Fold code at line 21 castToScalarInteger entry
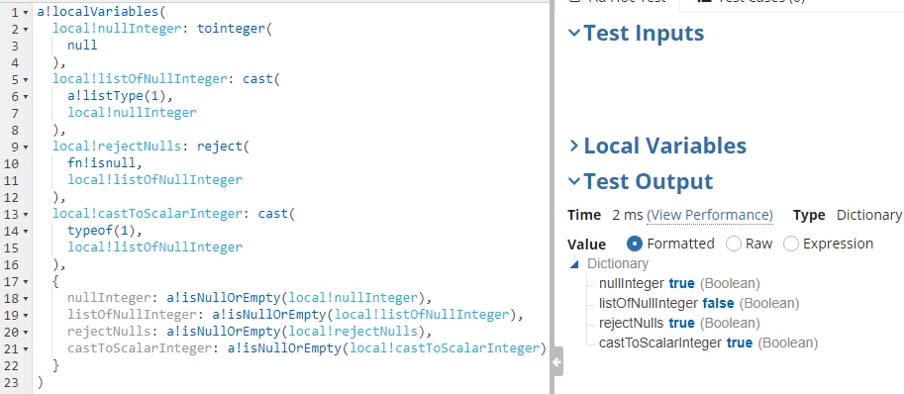Viewport: 904px width, 394px height. click(x=26, y=349)
